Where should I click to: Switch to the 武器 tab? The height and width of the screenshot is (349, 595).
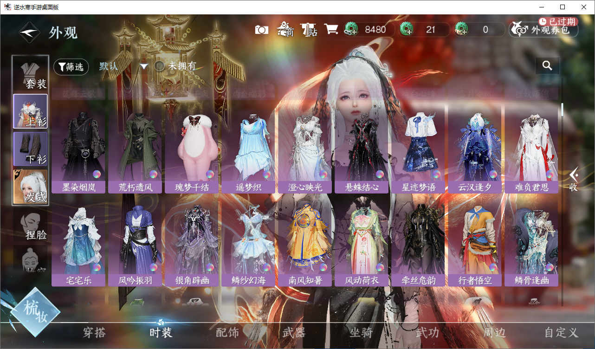click(294, 332)
